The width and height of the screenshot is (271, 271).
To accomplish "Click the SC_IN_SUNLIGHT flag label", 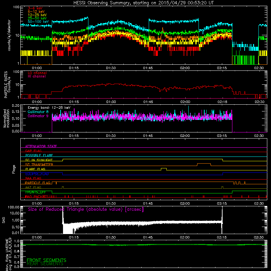I will [x=39, y=160].
